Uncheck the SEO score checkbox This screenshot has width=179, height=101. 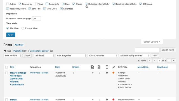point(140,4)
